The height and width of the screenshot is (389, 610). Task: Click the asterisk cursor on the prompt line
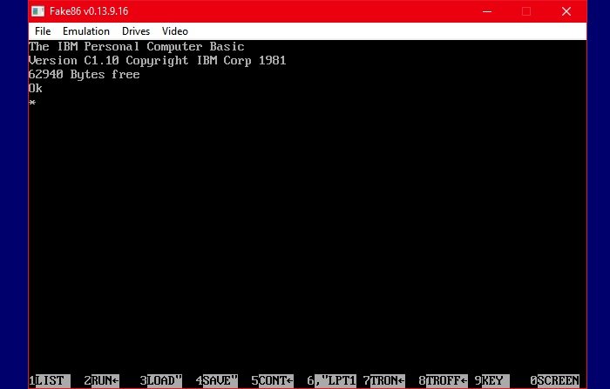32,103
